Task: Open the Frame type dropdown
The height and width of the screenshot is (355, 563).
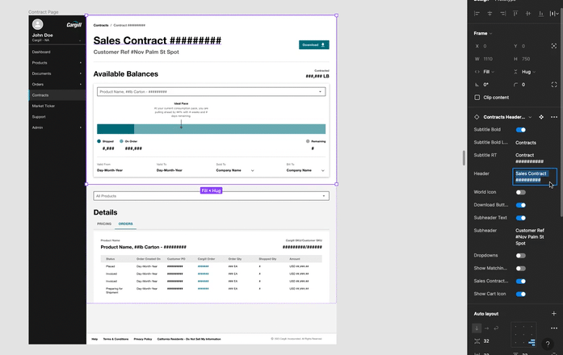Action: point(483,33)
